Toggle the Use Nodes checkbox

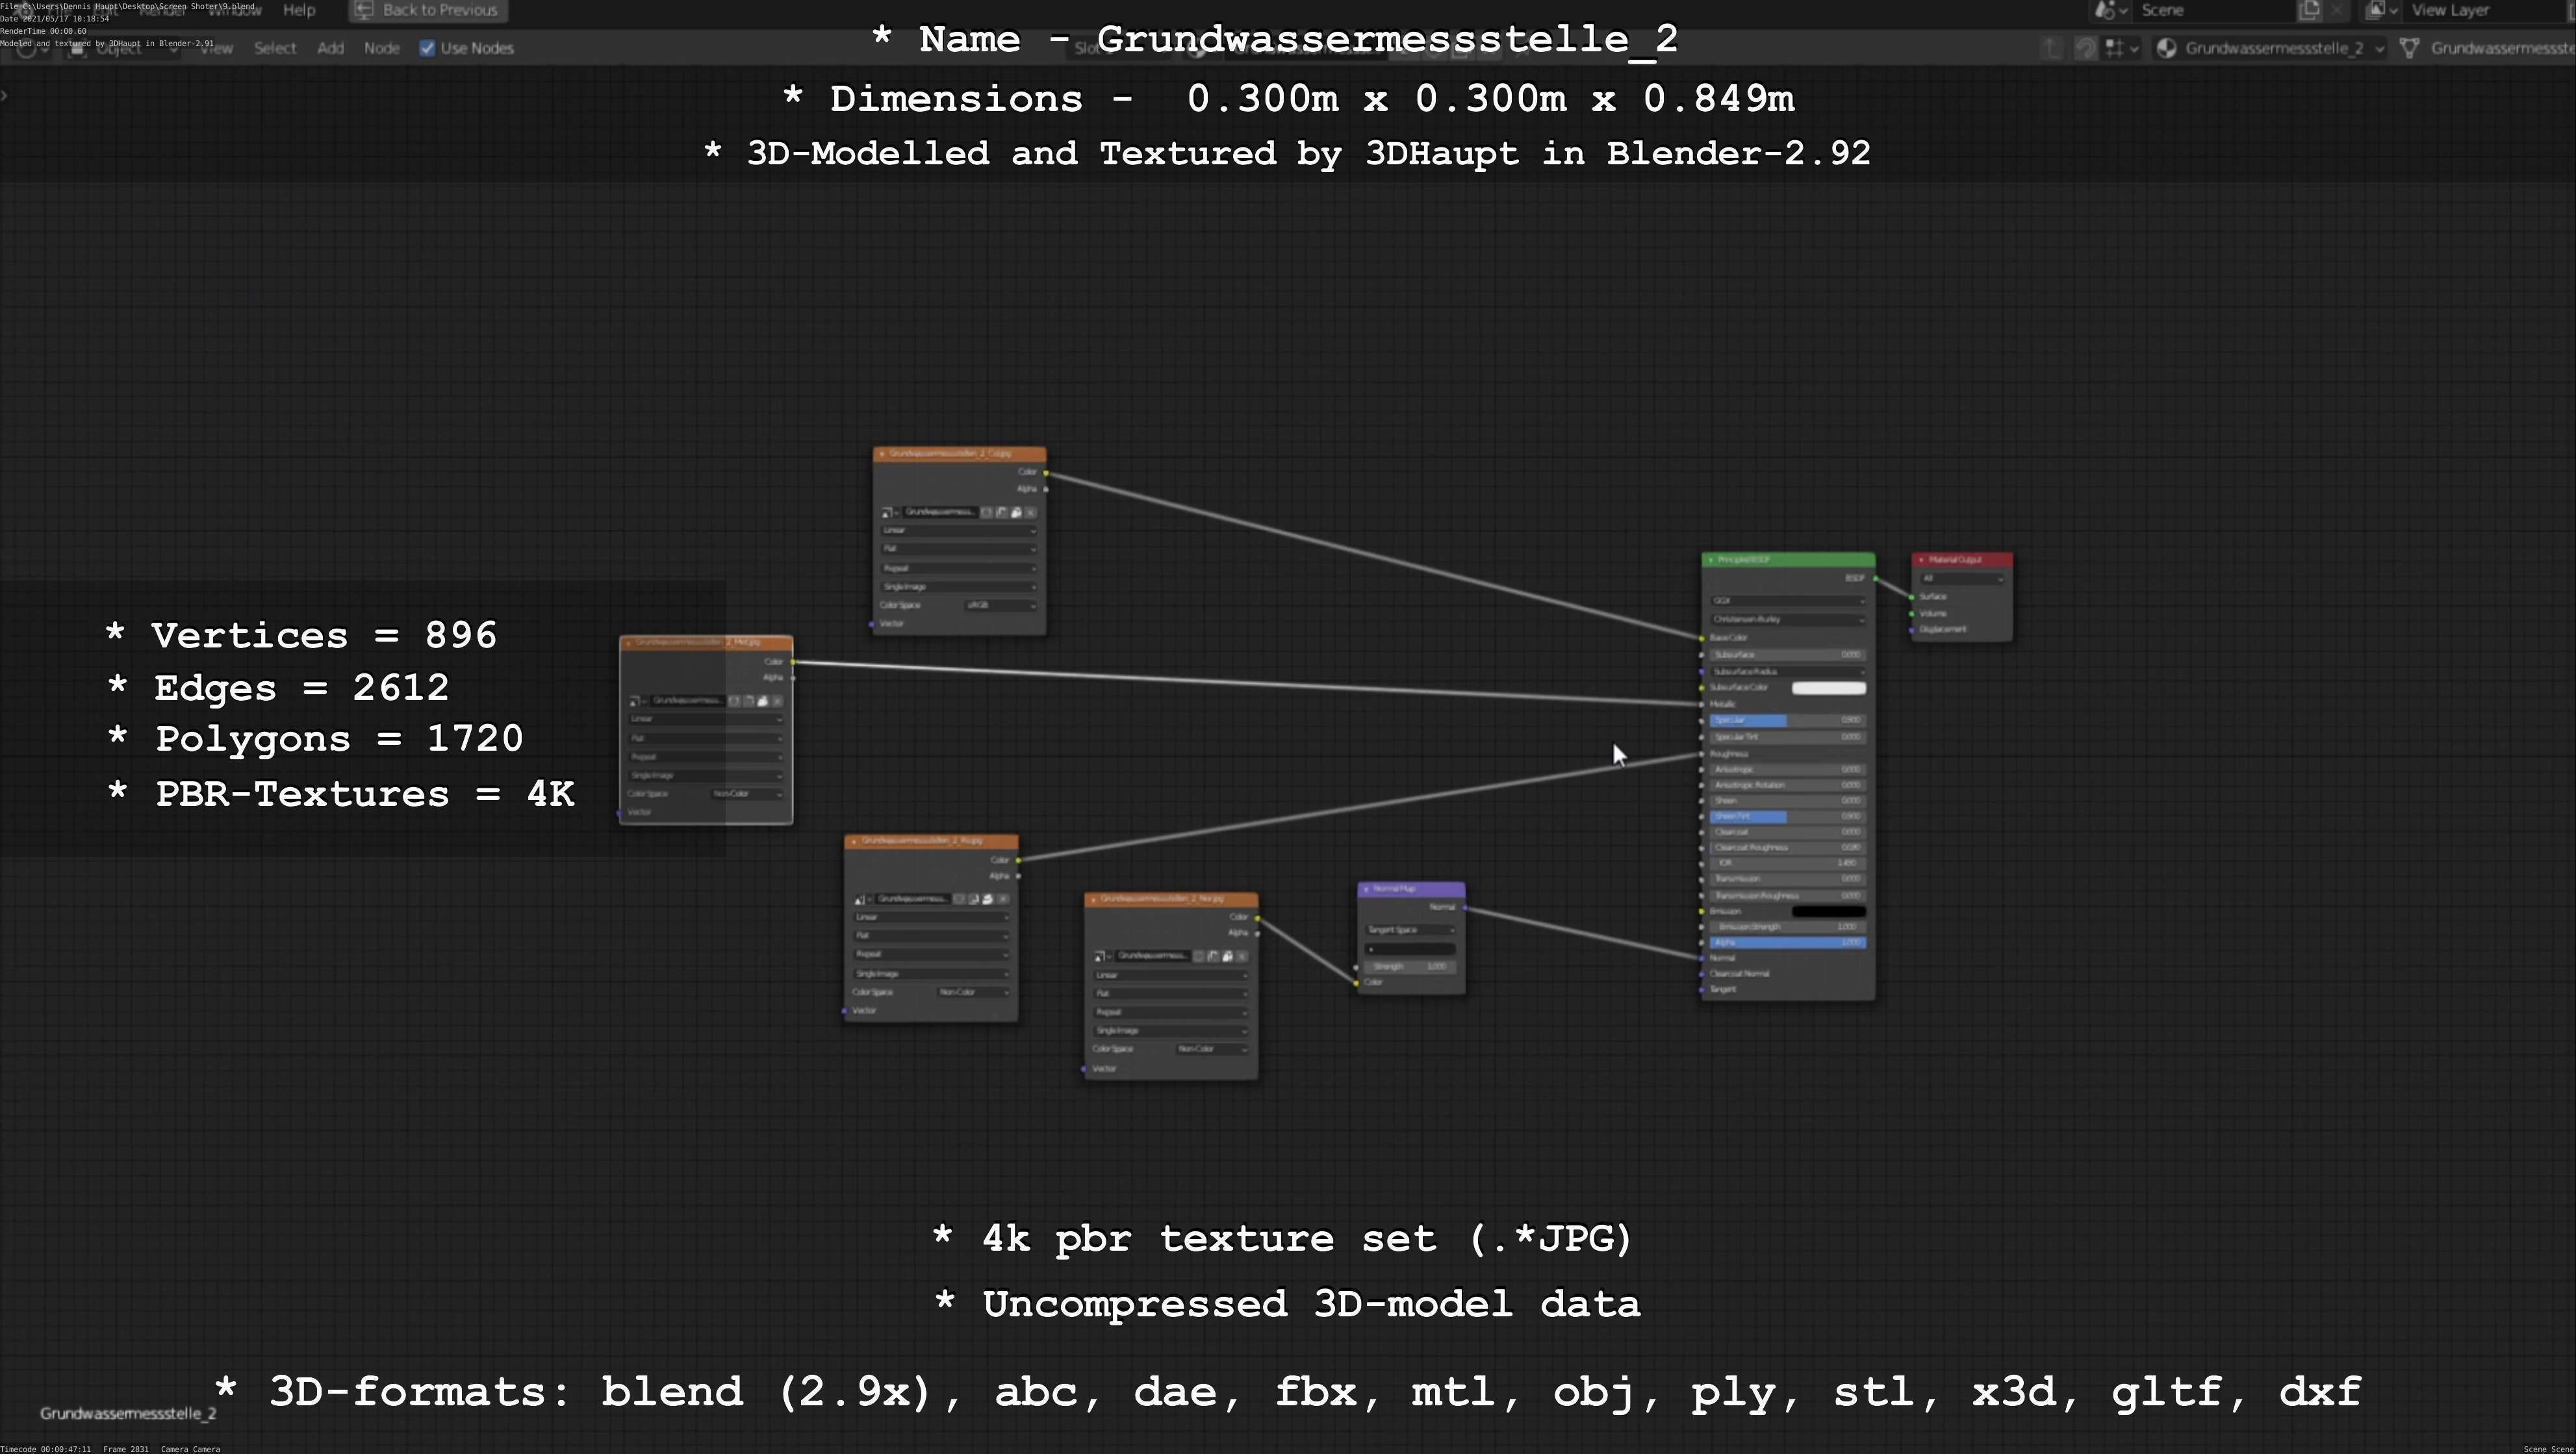tap(427, 48)
